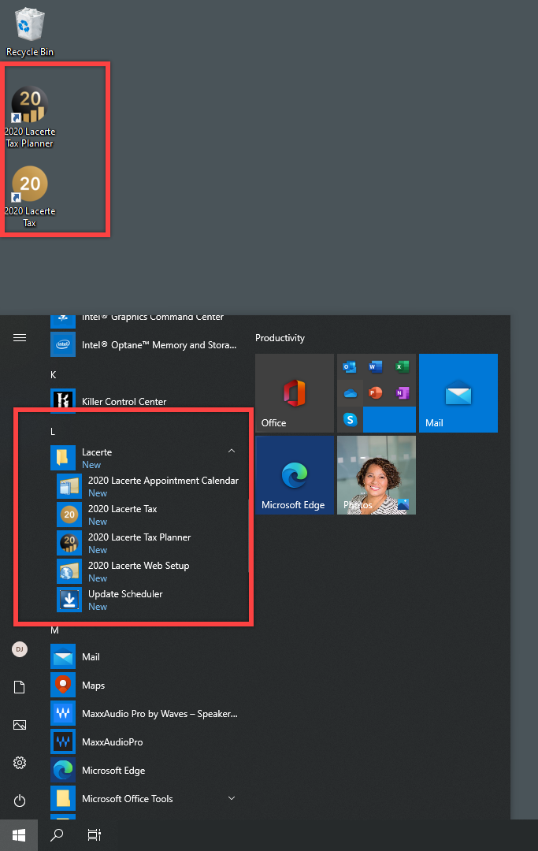This screenshot has width=538, height=851.
Task: Open the Photos tile
Action: point(377,475)
